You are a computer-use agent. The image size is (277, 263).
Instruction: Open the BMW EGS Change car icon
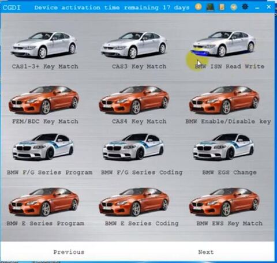point(223,147)
